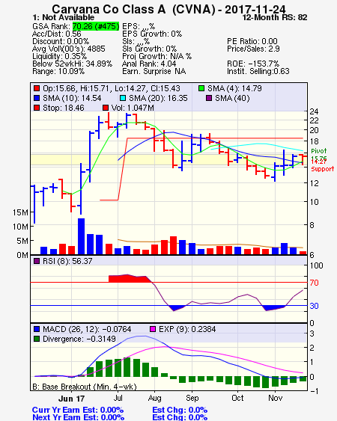Click the Next Yr Earn Est: 0.00% text

click(x=79, y=417)
